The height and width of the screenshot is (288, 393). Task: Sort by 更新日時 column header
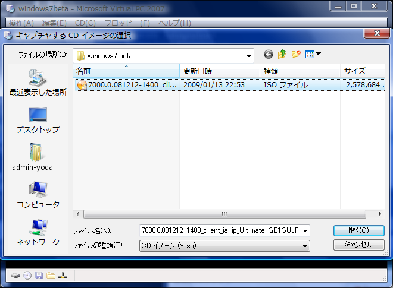pyautogui.click(x=220, y=71)
